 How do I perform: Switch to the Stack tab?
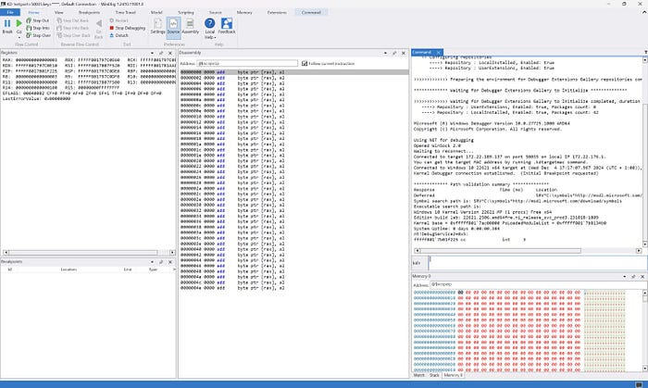point(434,375)
